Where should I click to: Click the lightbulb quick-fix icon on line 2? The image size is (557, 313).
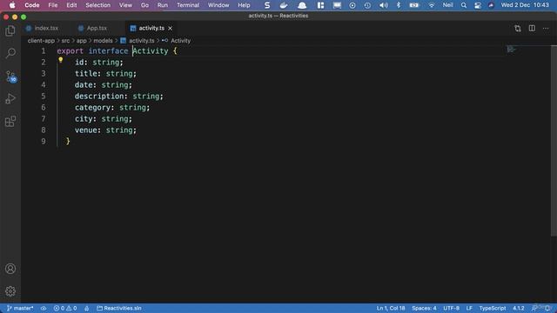pyautogui.click(x=61, y=60)
